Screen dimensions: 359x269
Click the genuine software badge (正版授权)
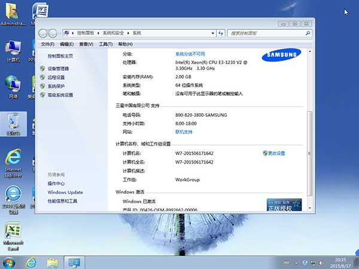(x=284, y=205)
